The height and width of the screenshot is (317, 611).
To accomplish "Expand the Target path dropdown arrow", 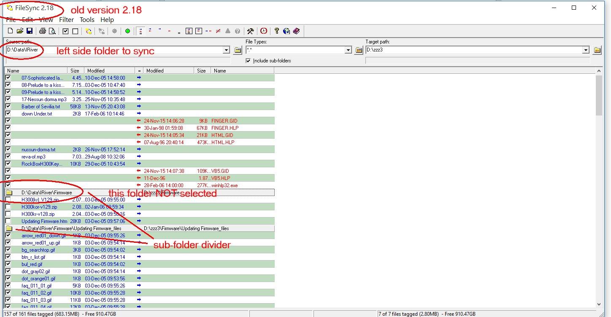I will (x=586, y=50).
